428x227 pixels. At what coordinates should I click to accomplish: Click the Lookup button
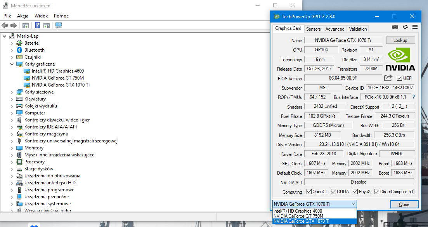tap(400, 40)
